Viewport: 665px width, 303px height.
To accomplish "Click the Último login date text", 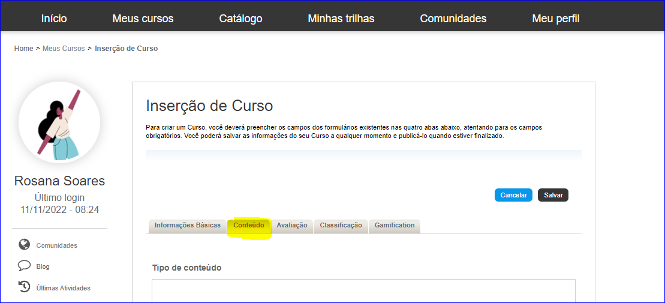I will click(59, 209).
